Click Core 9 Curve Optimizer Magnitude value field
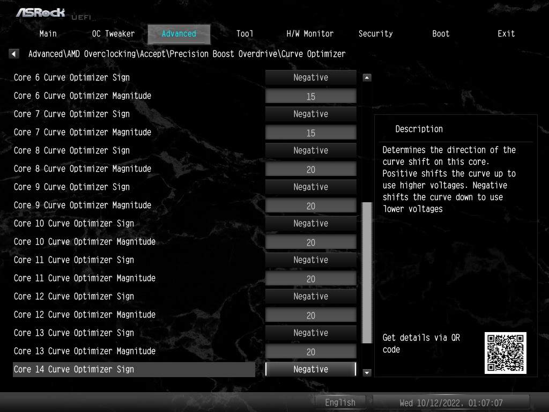Viewport: 549px width, 412px height. point(311,205)
